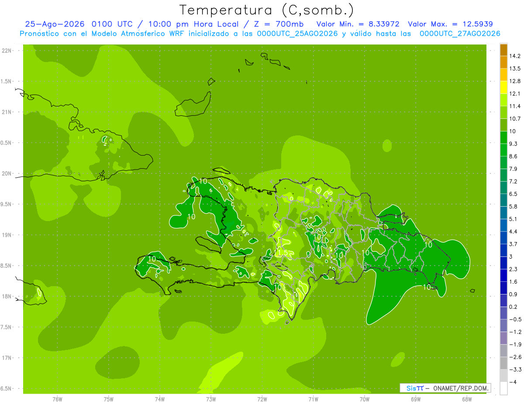The width and height of the screenshot is (524, 405).
Task: Select the '74W' longitude axis label
Action: (x=160, y=399)
